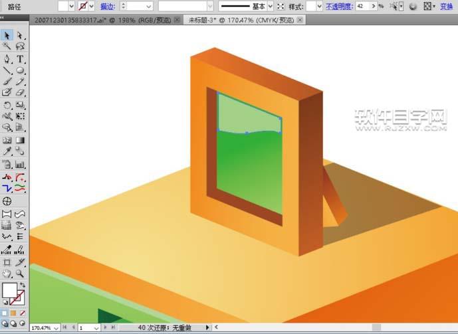This screenshot has height=334, width=458.
Task: Choose the Free Transform tool
Action: pos(20,116)
